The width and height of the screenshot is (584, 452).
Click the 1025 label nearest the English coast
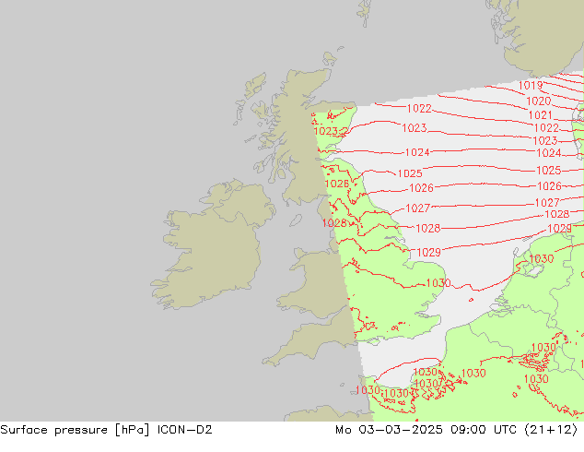click(x=410, y=173)
